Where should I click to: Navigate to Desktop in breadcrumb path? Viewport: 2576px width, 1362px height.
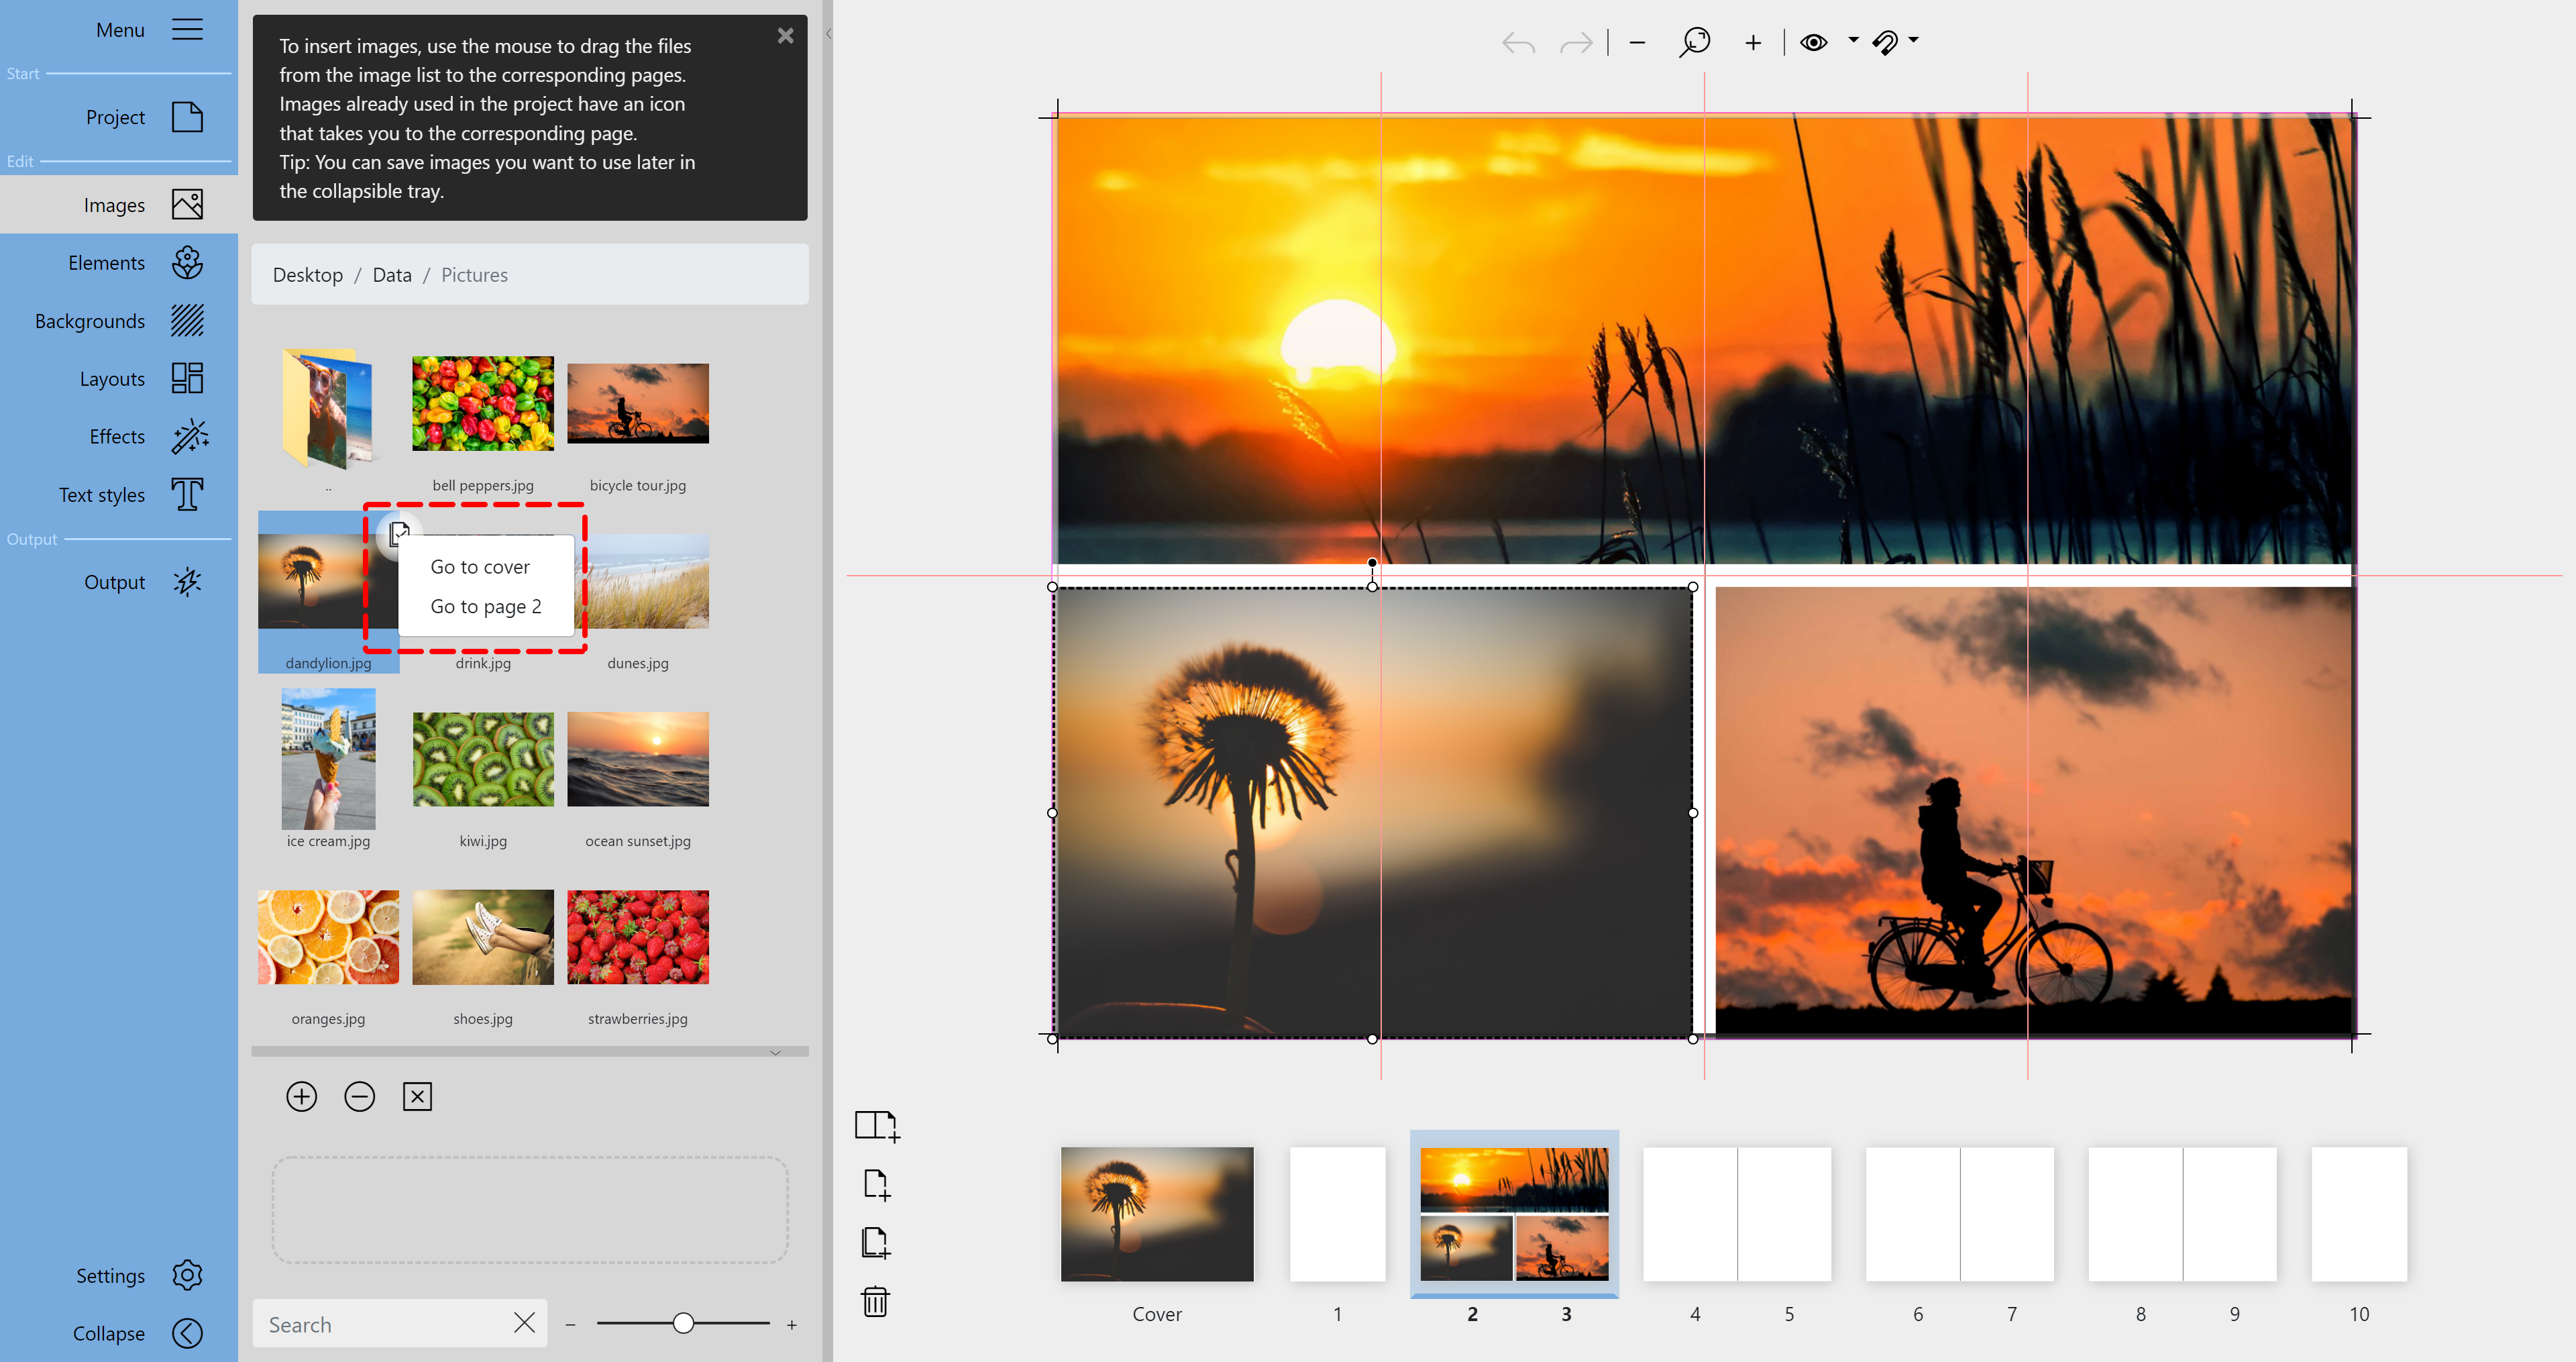(x=307, y=275)
